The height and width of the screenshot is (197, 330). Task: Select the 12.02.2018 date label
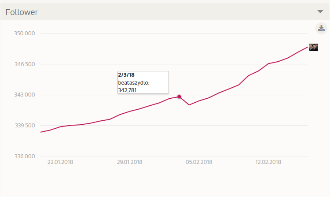click(268, 162)
